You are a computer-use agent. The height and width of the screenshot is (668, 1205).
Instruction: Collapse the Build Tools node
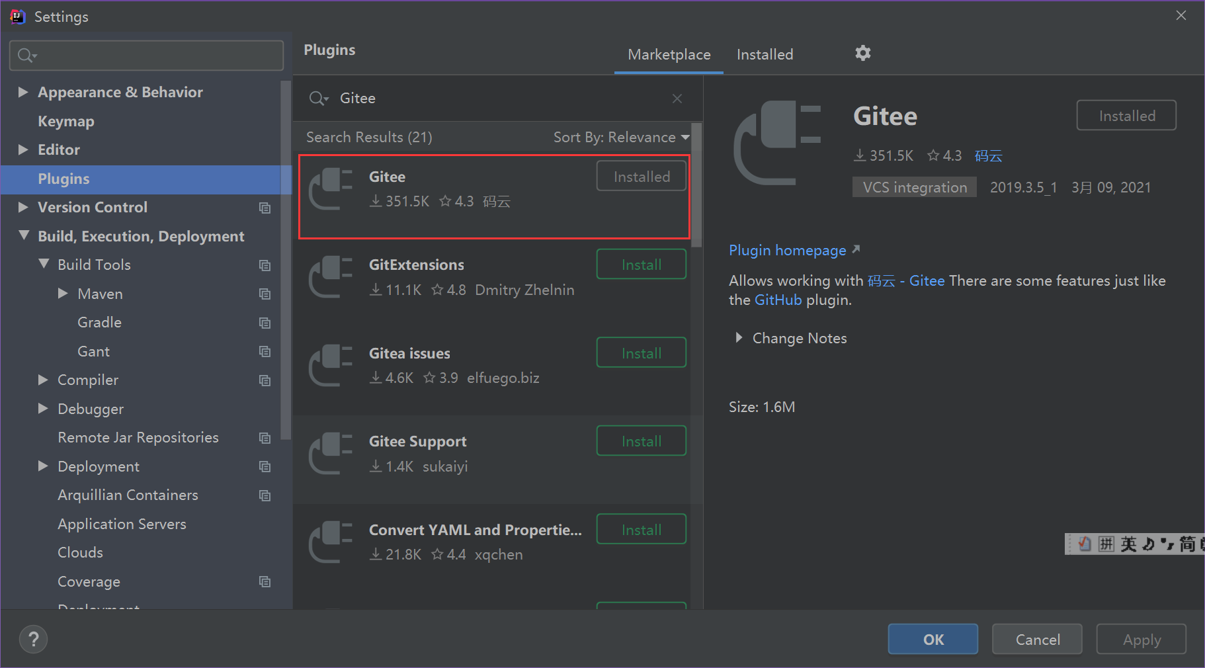[44, 264]
